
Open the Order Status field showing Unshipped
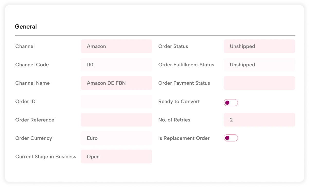pos(259,46)
